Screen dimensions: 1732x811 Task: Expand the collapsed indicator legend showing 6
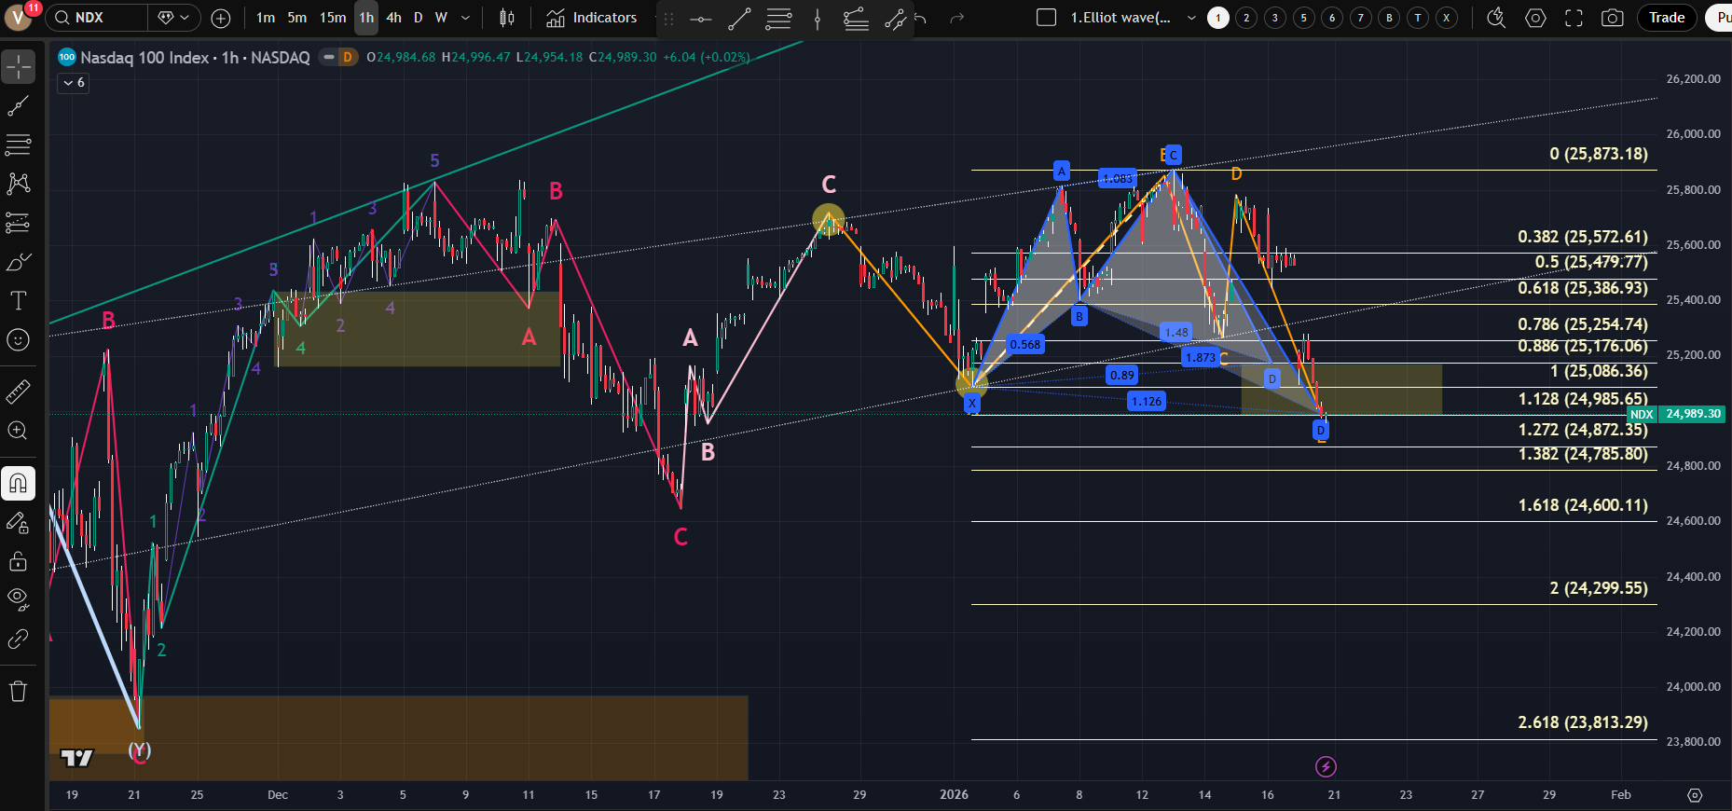[73, 83]
